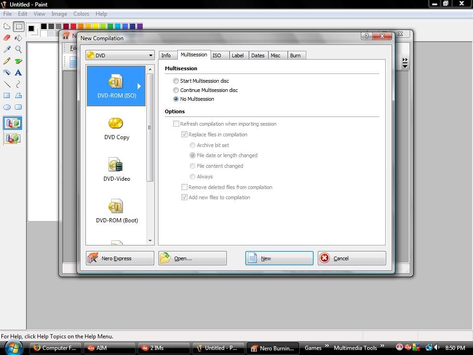The height and width of the screenshot is (355, 473).
Task: Select DVD-ROM (ISO) compilation type
Action: click(x=116, y=86)
